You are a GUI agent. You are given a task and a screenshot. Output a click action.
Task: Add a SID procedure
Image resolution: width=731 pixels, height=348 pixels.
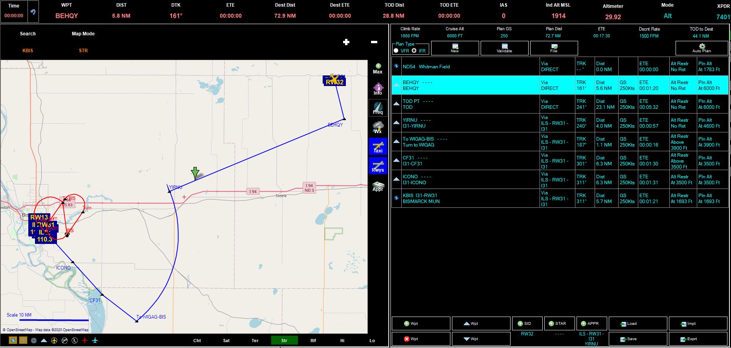point(527,324)
